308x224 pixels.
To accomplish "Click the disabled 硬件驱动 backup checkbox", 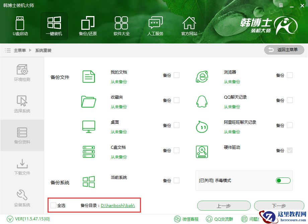I will [x=291, y=150].
